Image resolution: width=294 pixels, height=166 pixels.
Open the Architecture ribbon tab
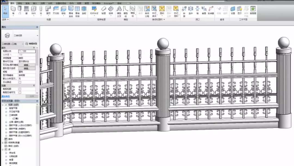tap(13, 3)
